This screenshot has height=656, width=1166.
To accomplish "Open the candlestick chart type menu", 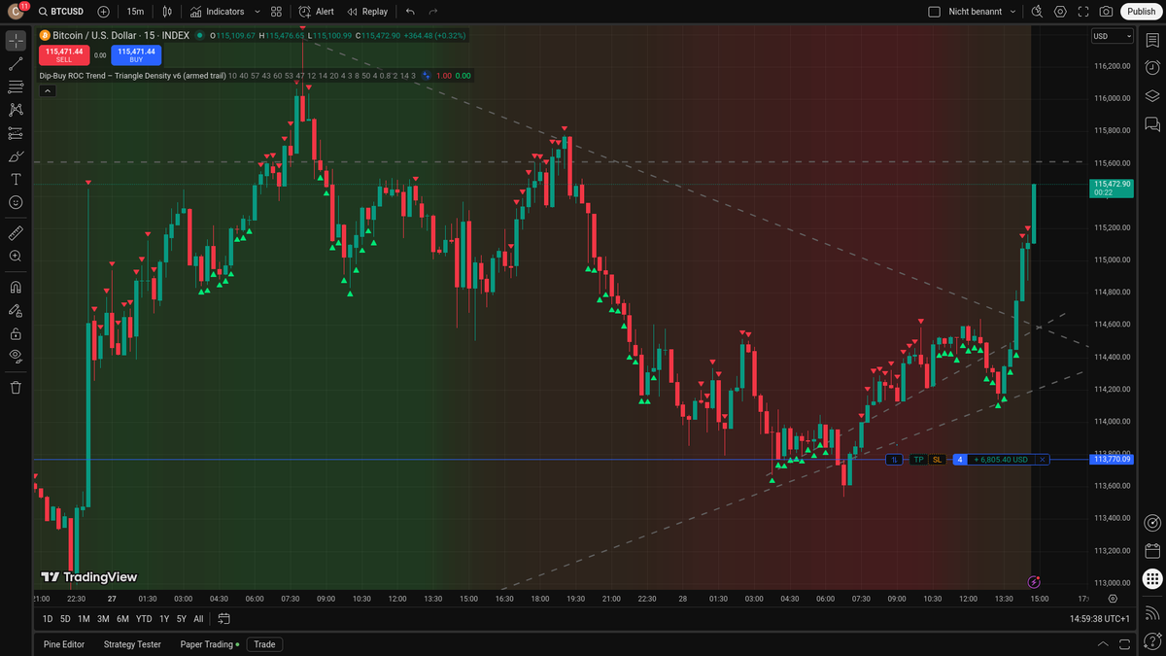I will (167, 12).
